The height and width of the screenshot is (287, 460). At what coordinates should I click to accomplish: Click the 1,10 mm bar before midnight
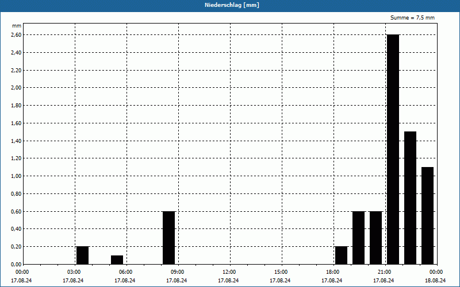point(427,216)
